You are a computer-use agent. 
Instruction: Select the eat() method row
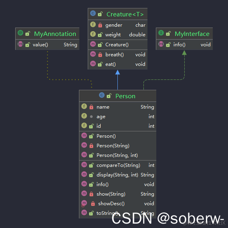coord(118,64)
